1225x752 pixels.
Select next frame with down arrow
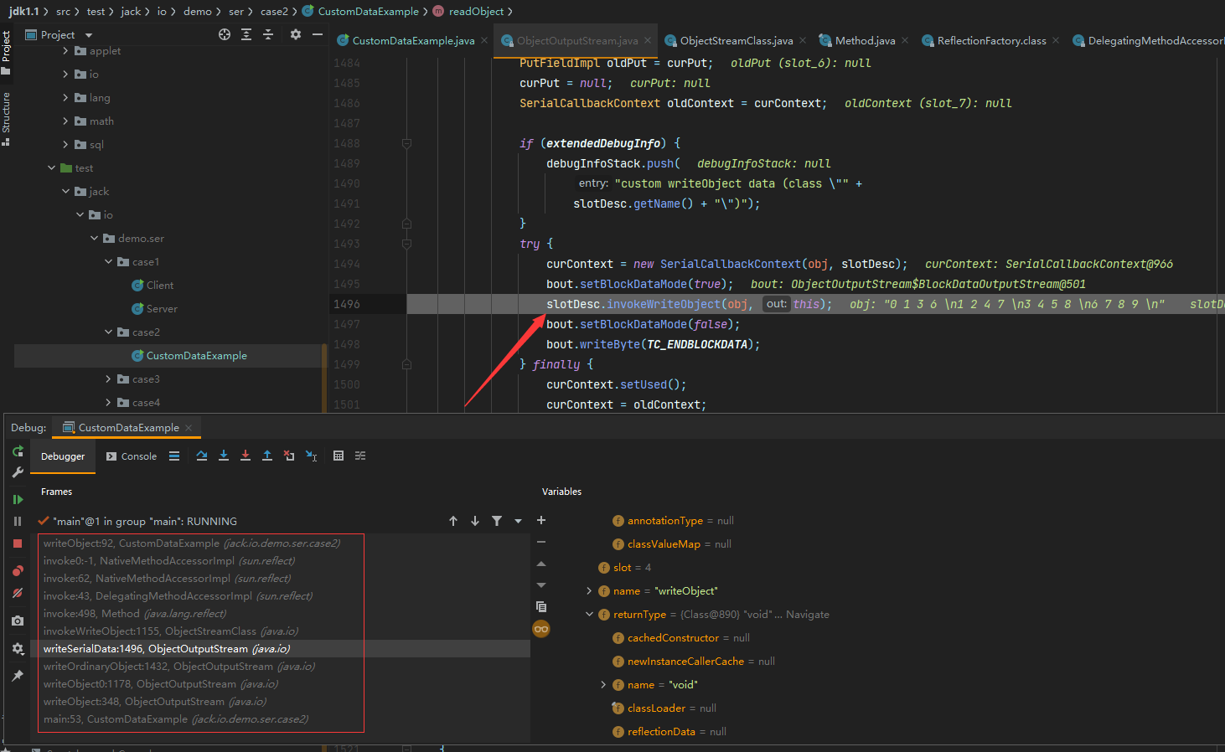pyautogui.click(x=475, y=521)
